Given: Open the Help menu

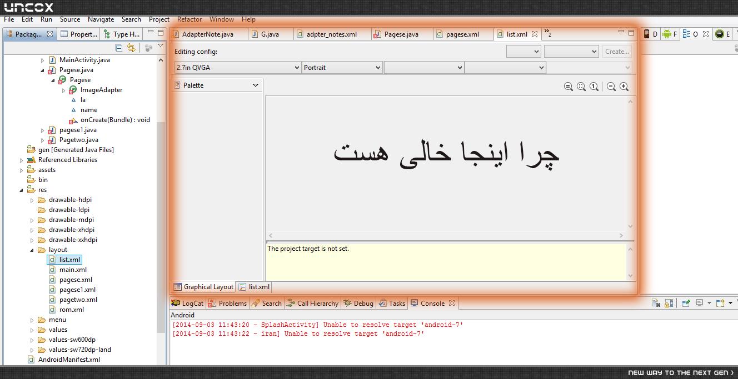Looking at the screenshot, I should 249,19.
